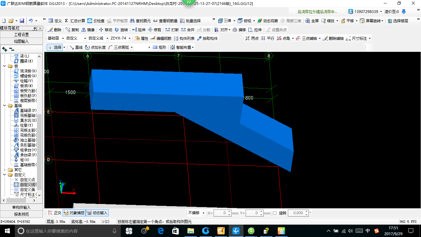Open the 三点画弧 arc dropdown arrow
Image resolution: width=421 pixels, height=237 pixels.
[132, 47]
